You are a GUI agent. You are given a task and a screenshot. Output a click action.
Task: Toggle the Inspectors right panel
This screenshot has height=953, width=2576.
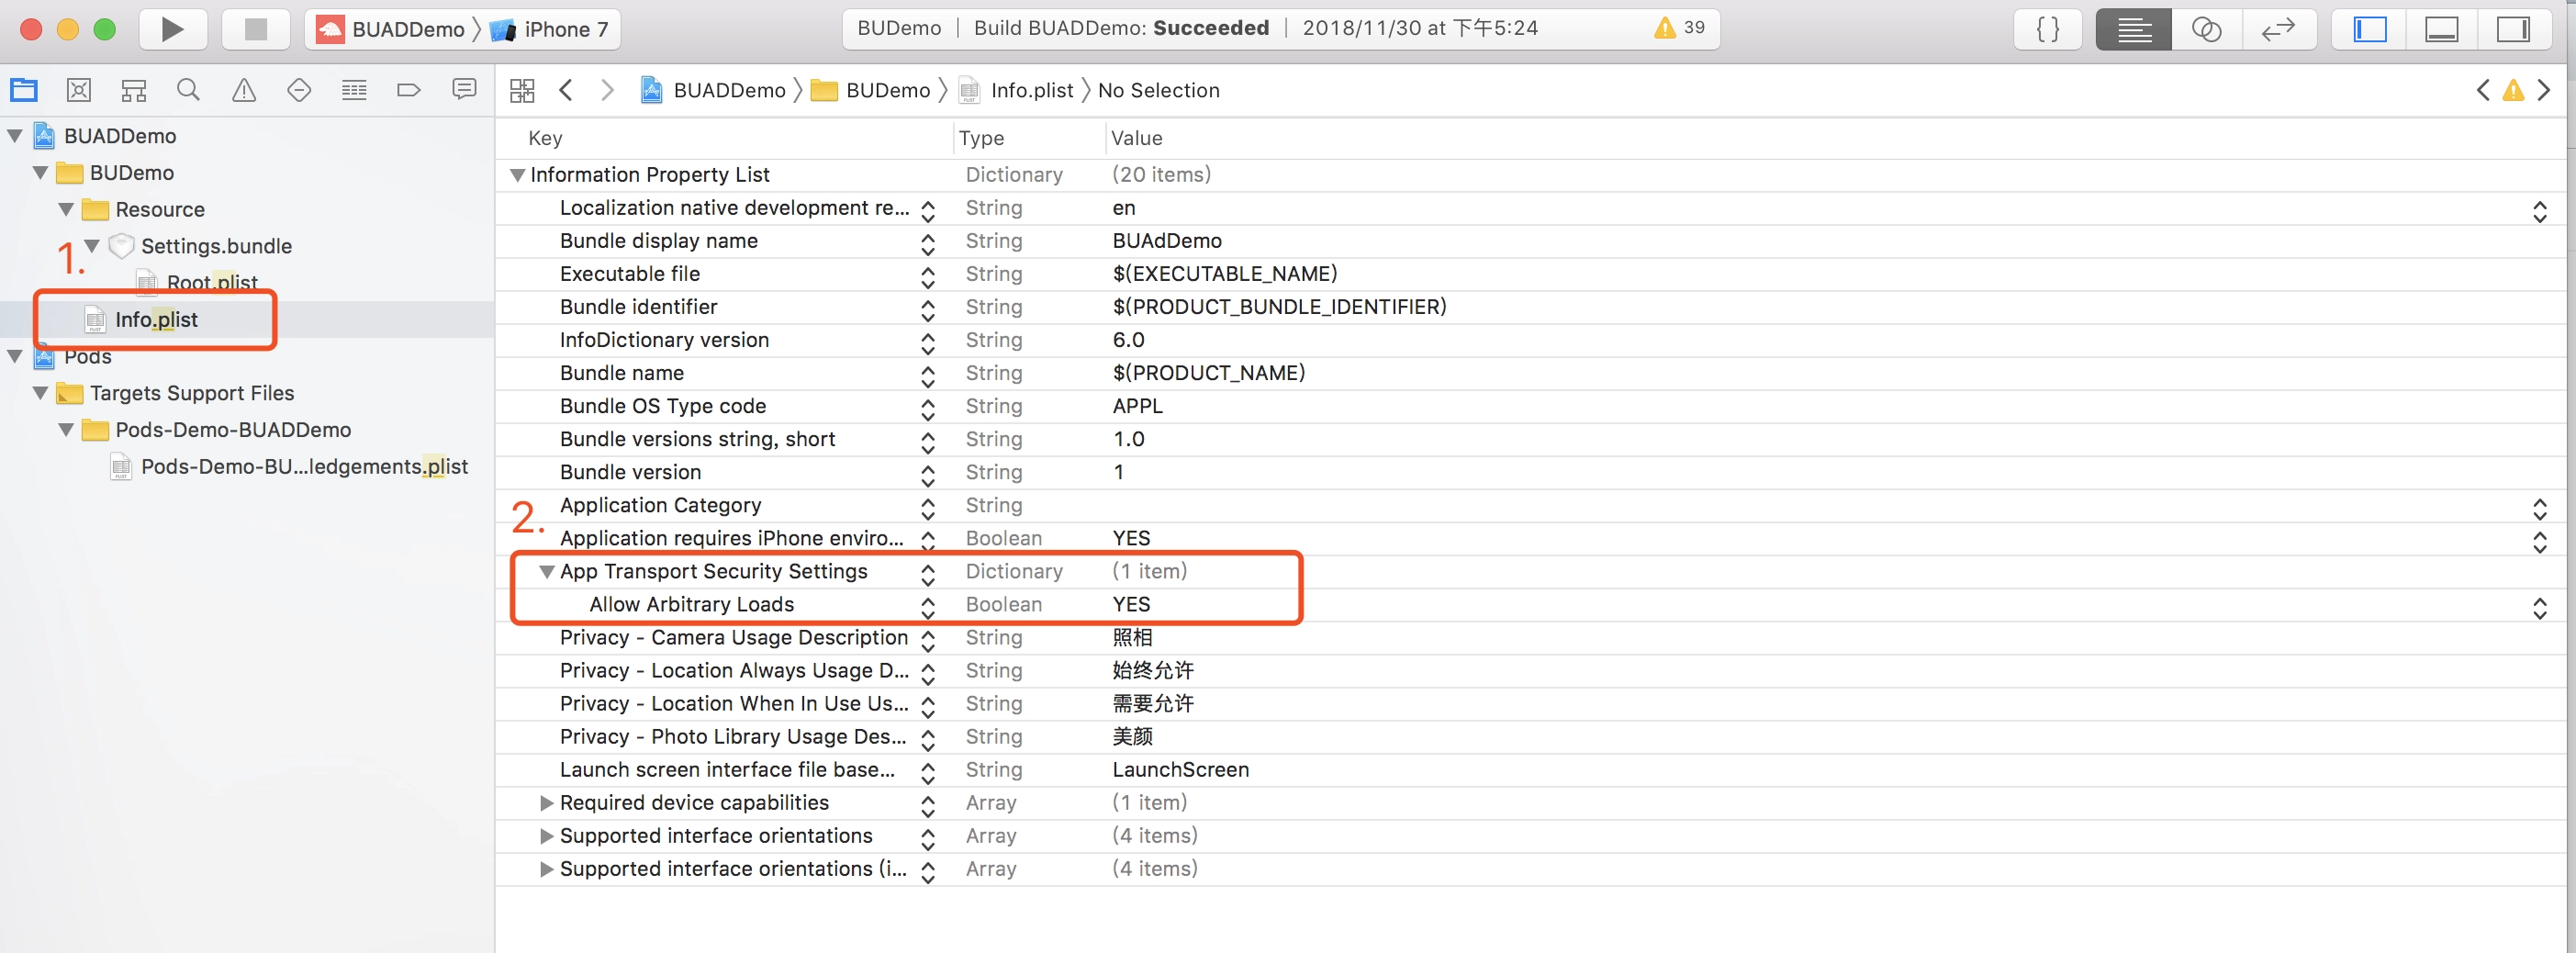click(x=2512, y=29)
